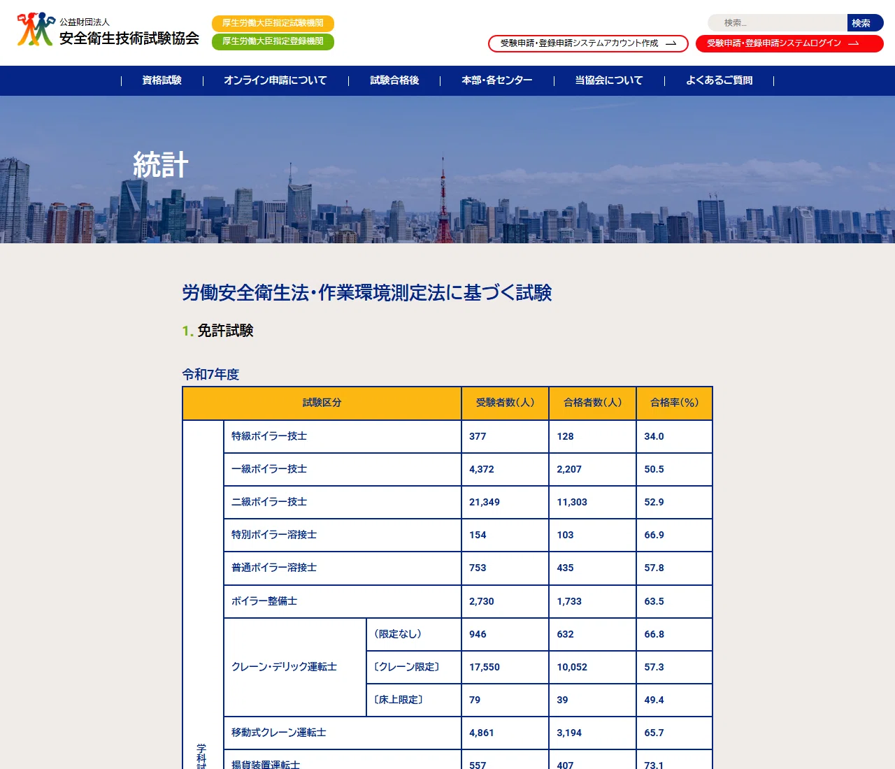The width and height of the screenshot is (895, 769).
Task: Click the 4,861 examinee count cell
Action: pos(505,733)
